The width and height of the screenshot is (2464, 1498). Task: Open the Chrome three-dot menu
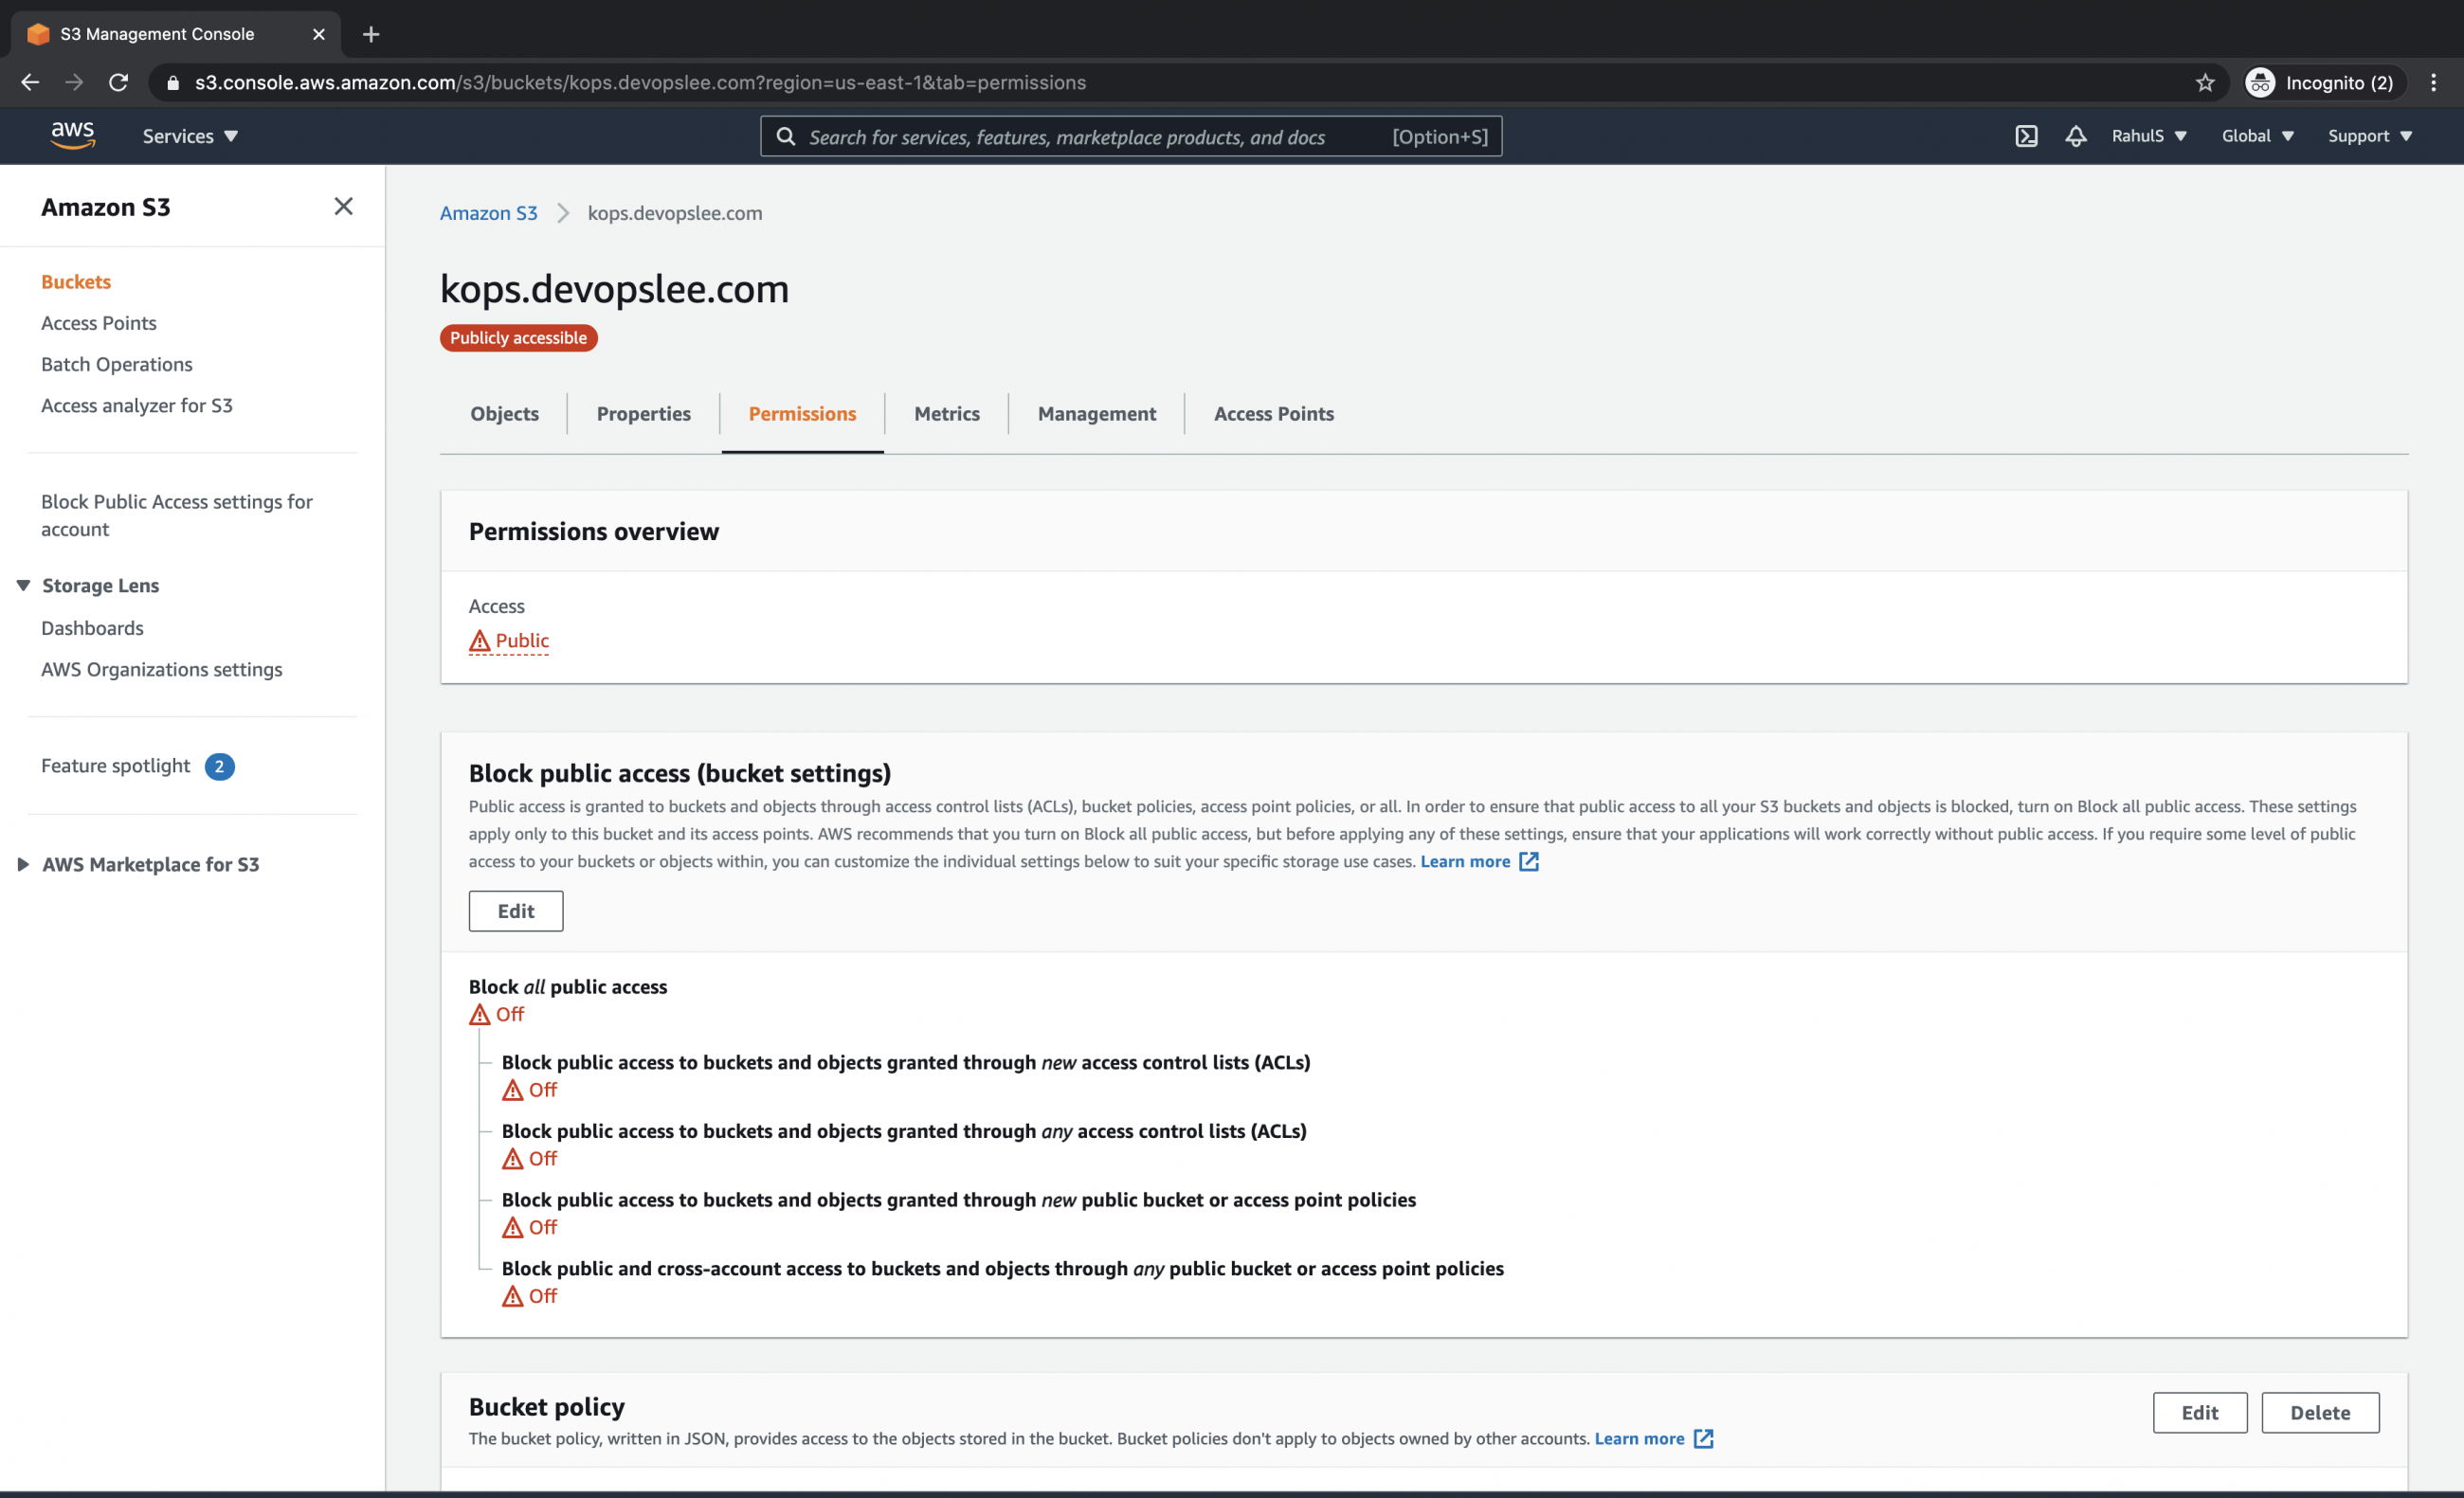[2434, 82]
